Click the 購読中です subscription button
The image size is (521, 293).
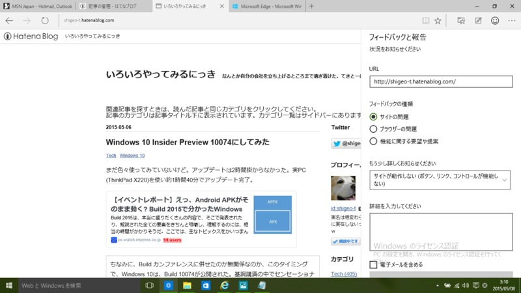[346, 242]
